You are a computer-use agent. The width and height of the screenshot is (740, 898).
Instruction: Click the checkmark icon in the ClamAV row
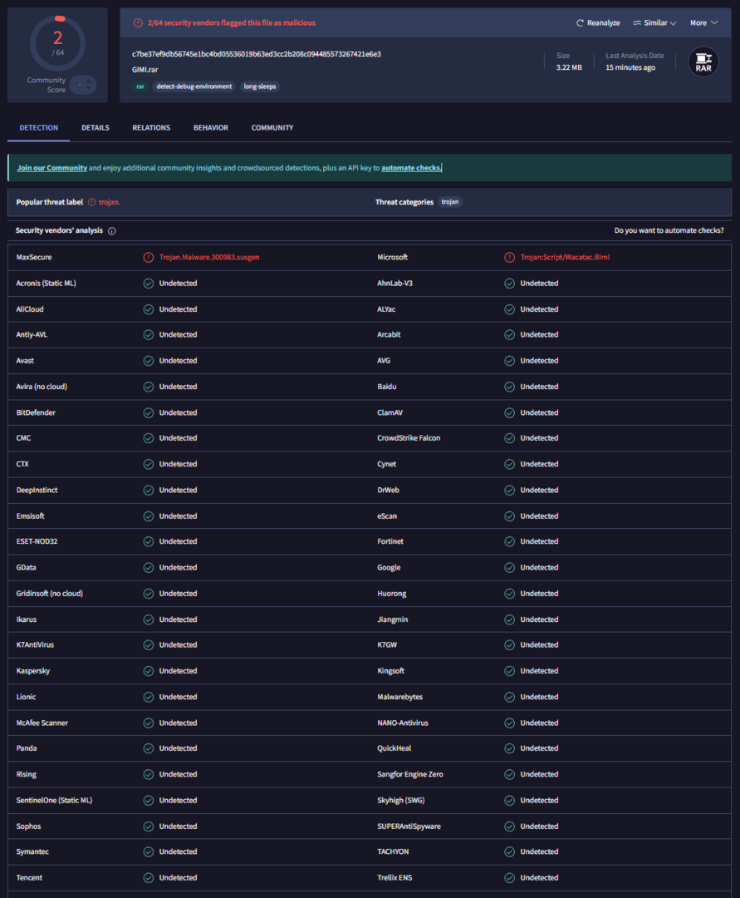[509, 412]
